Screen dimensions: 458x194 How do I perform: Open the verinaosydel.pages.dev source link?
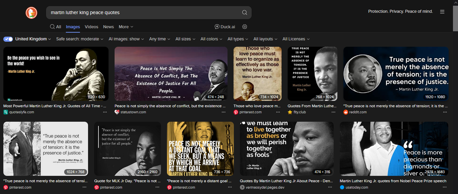pos(265,187)
